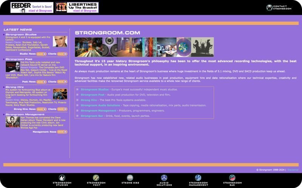Open the Libertines 'Up The Bracket' banner
This screenshot has height=188, width=302.
click(77, 8)
